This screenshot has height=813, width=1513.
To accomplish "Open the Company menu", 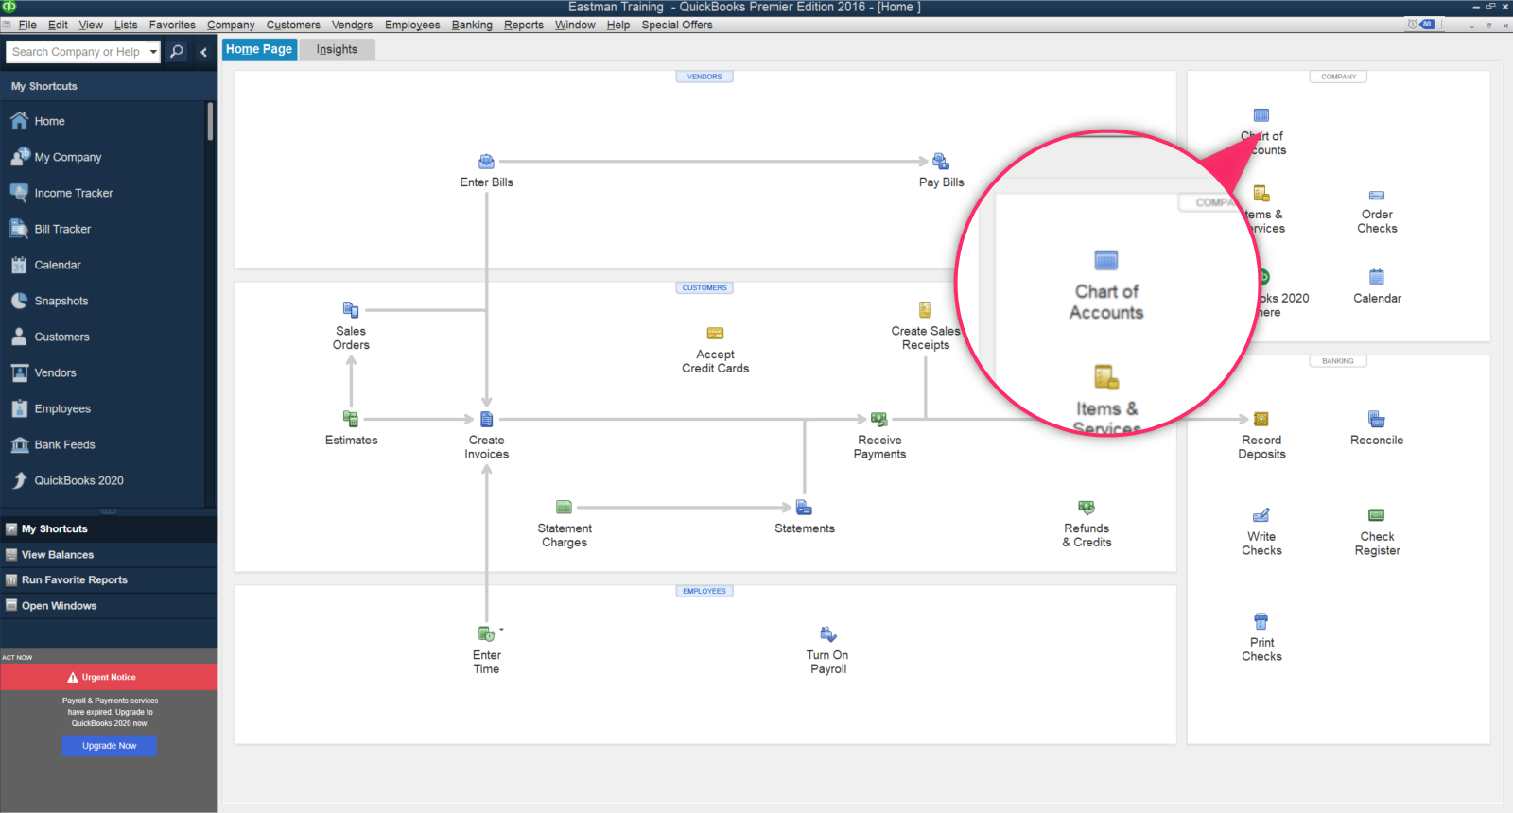I will (x=231, y=25).
